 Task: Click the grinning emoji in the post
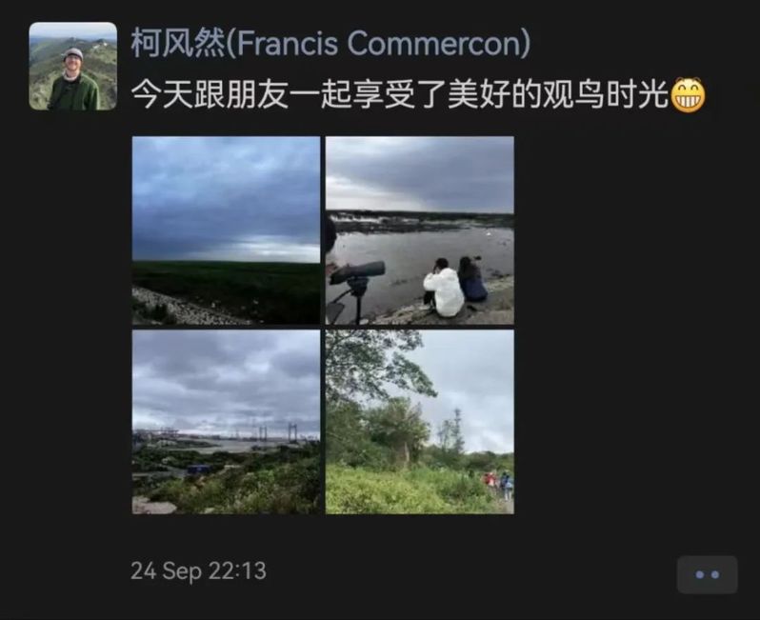tap(688, 95)
